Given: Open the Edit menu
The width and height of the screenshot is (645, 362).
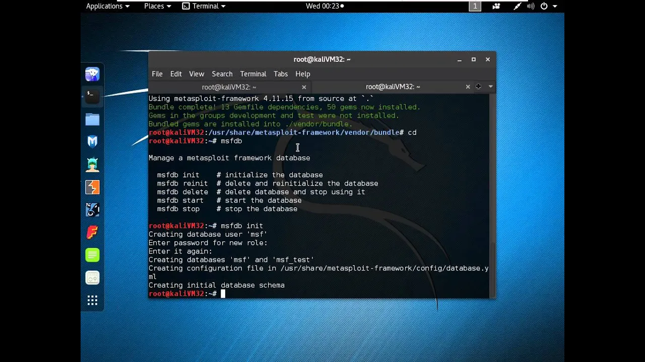Looking at the screenshot, I should pyautogui.click(x=176, y=74).
